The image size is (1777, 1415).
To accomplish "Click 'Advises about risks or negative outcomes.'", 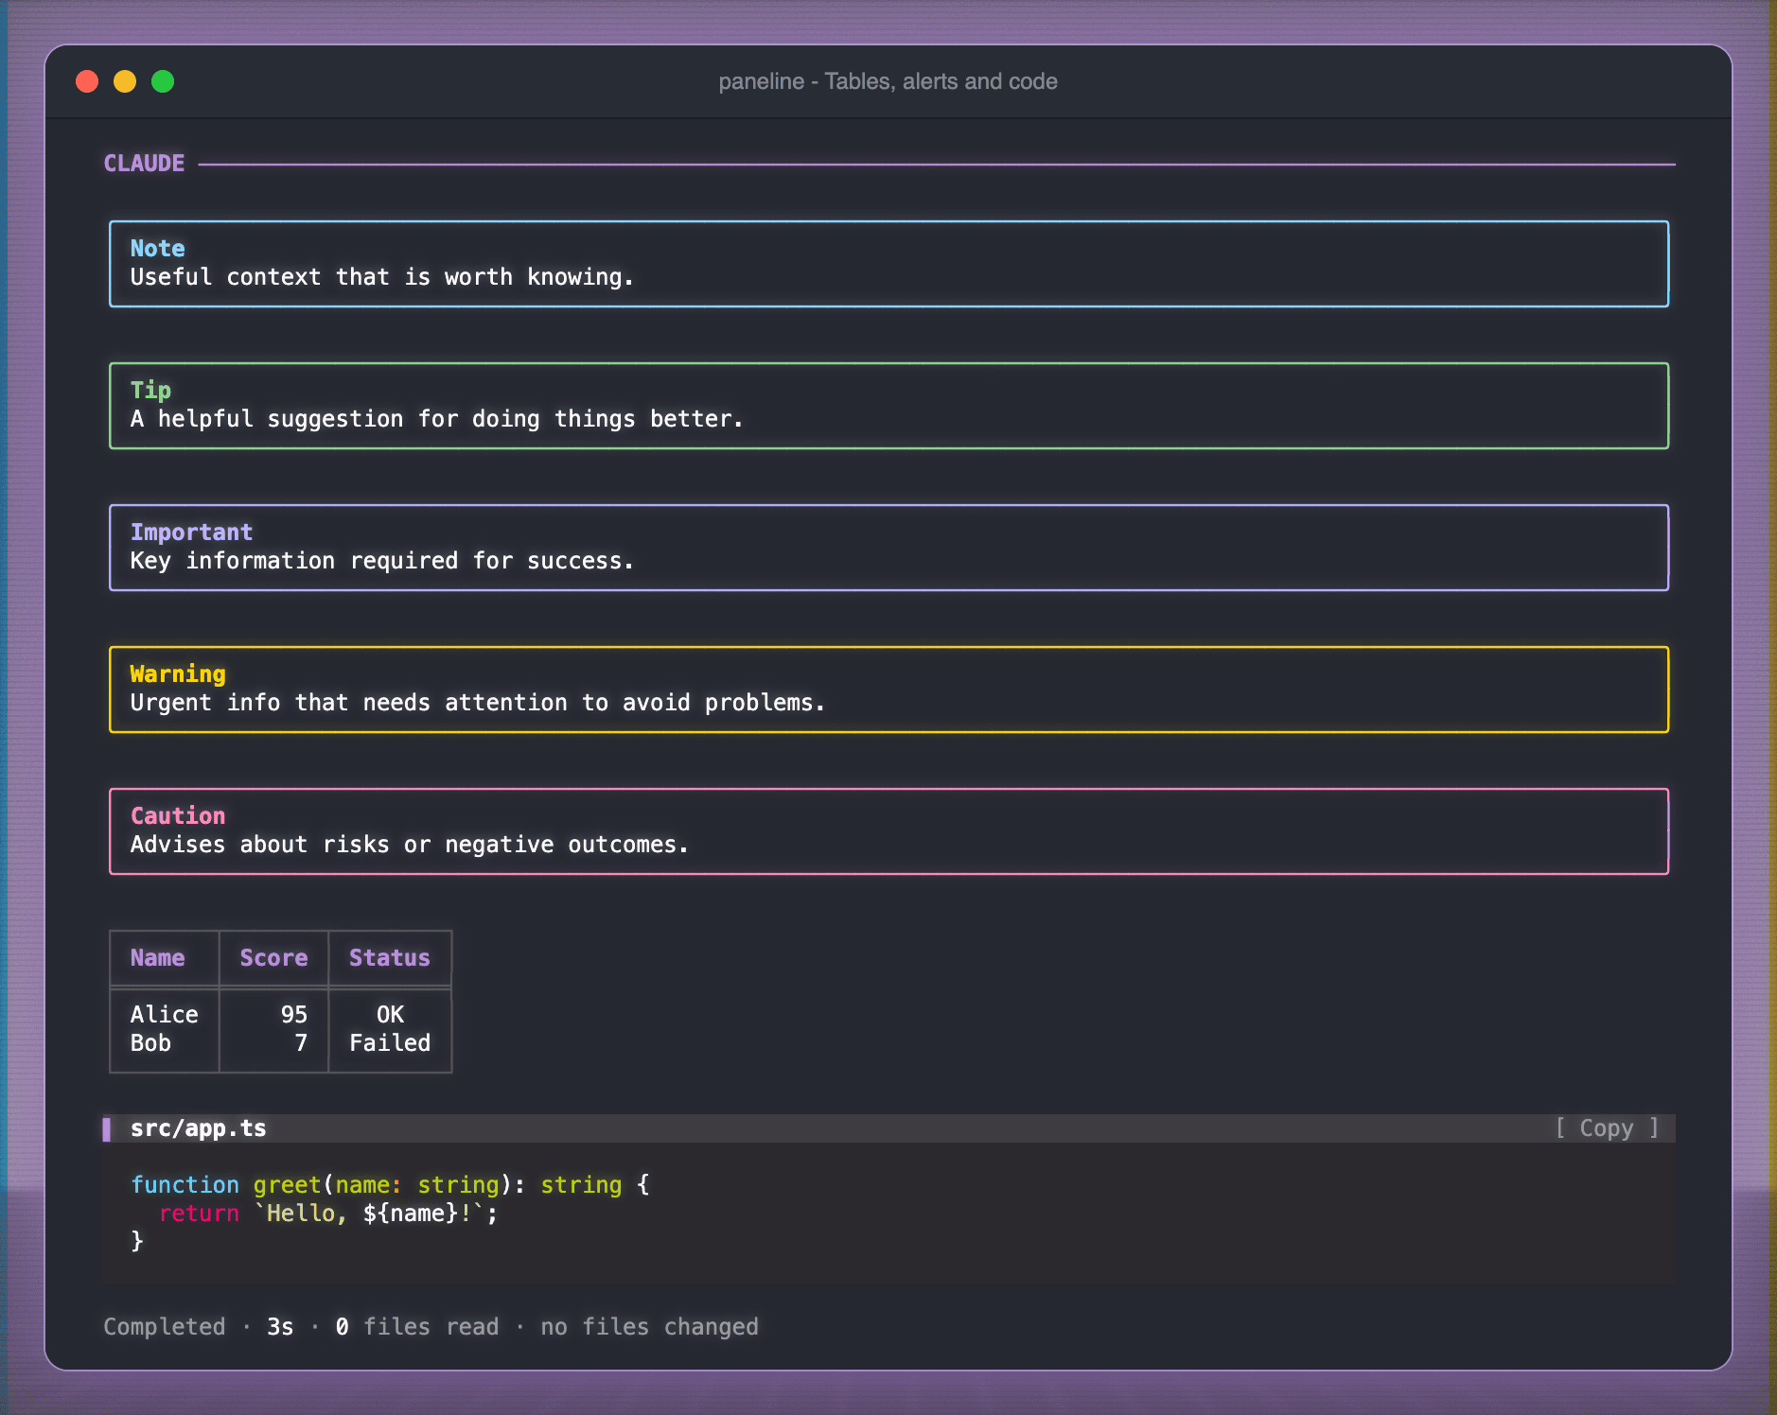I will click(410, 845).
